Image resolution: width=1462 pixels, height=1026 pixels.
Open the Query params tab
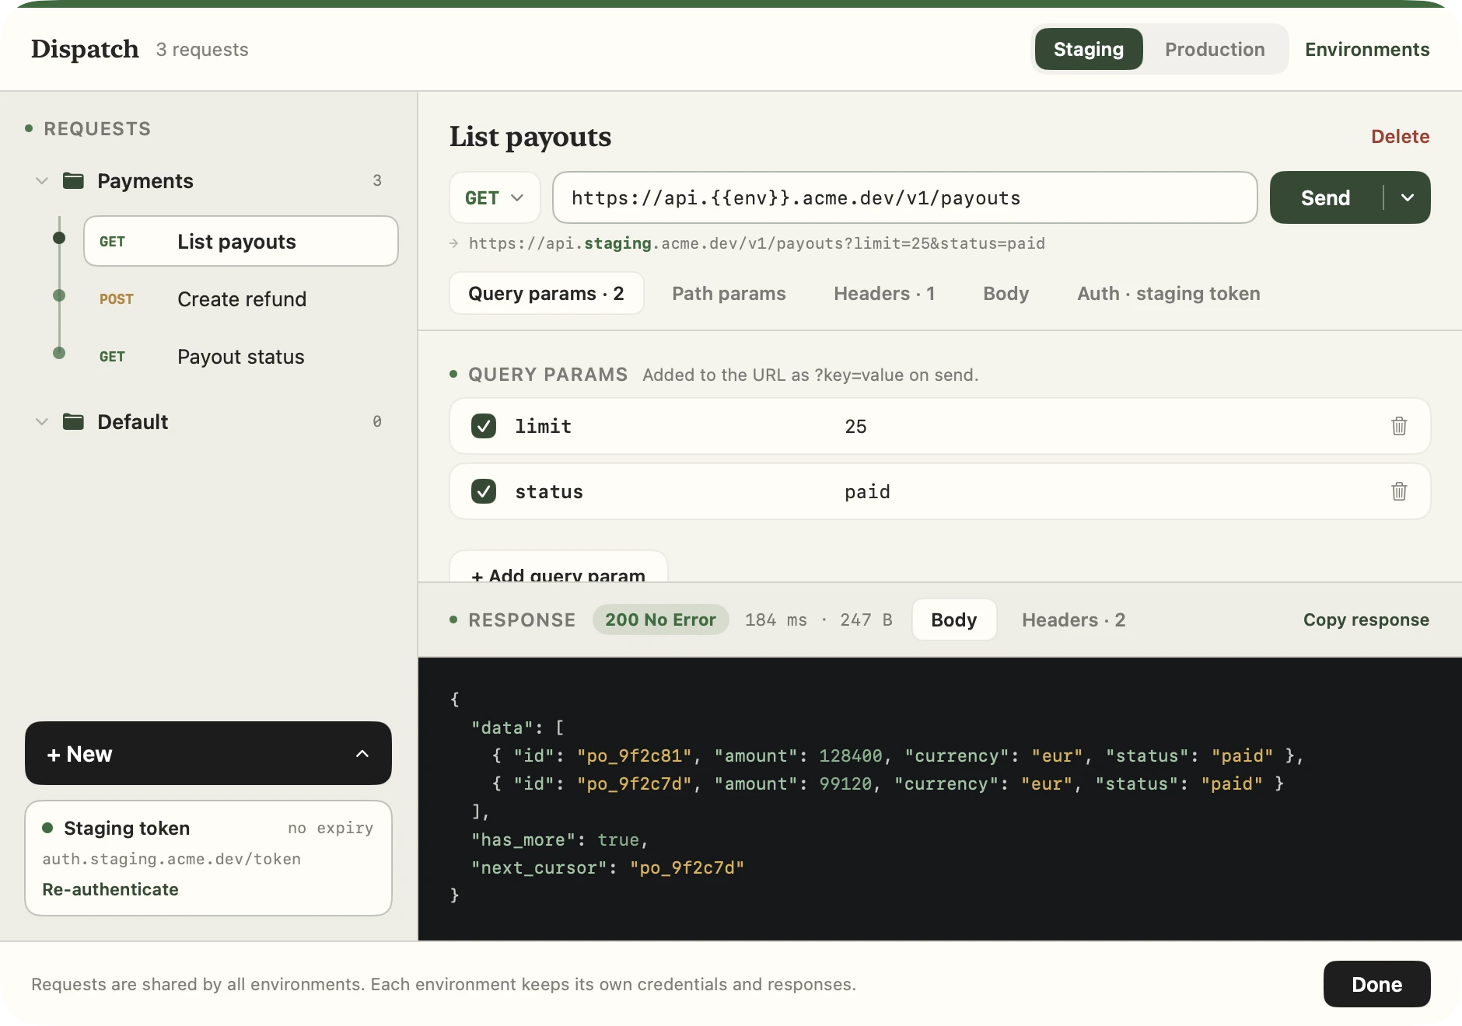pos(546,293)
